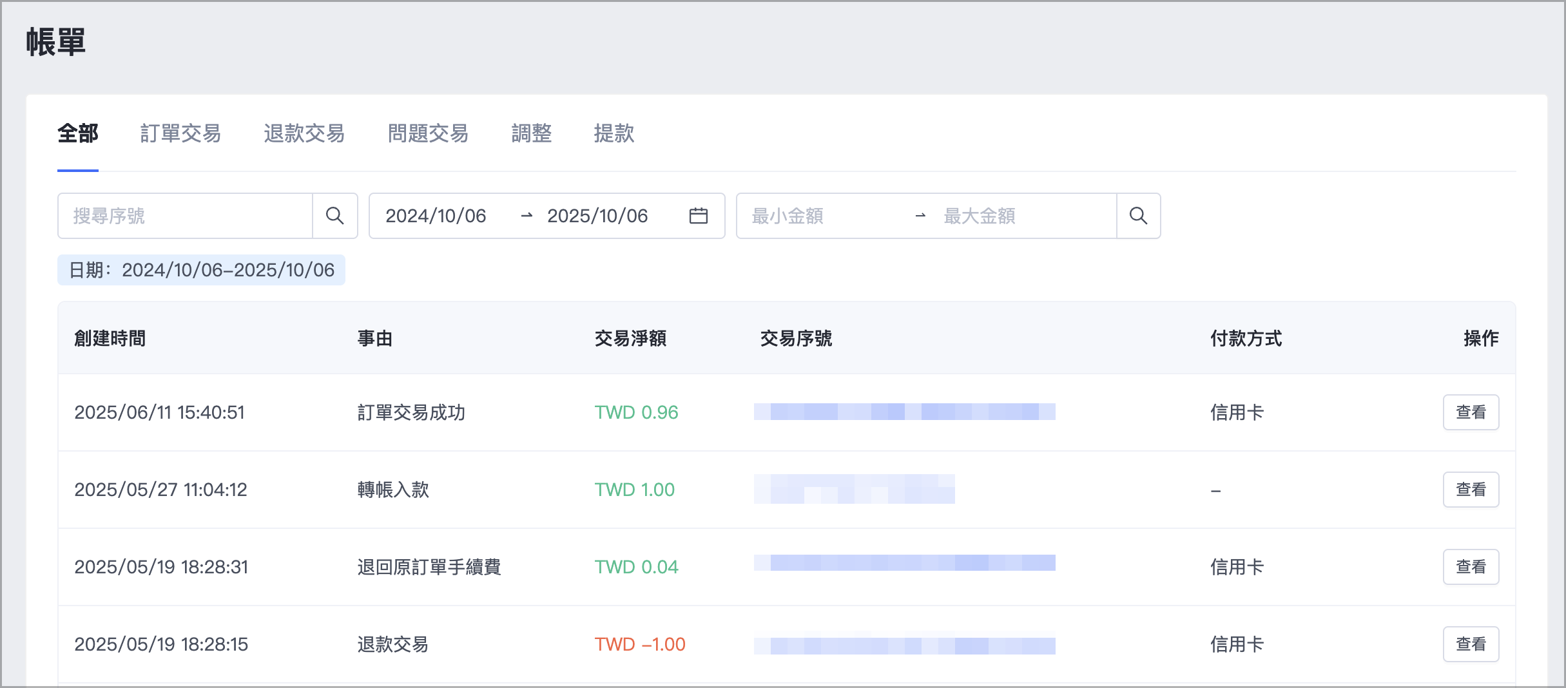
Task: Click 查看 for the 轉帳入款 row
Action: coord(1471,490)
